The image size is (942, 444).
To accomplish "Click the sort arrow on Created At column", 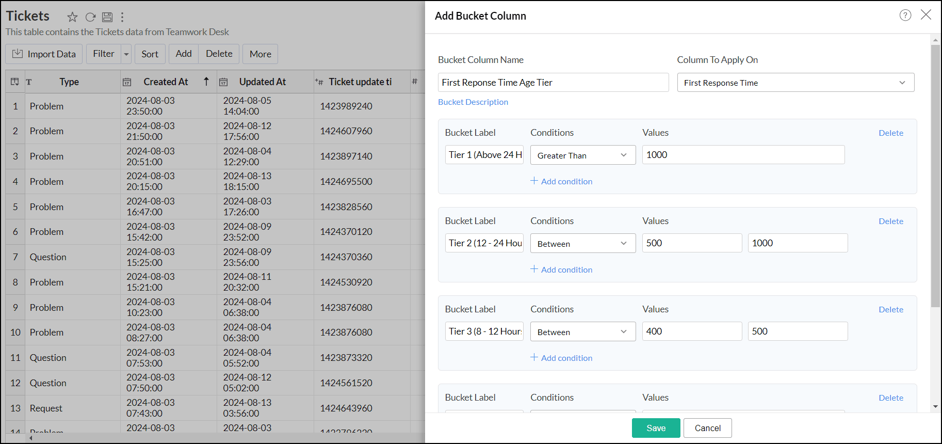I will click(206, 82).
